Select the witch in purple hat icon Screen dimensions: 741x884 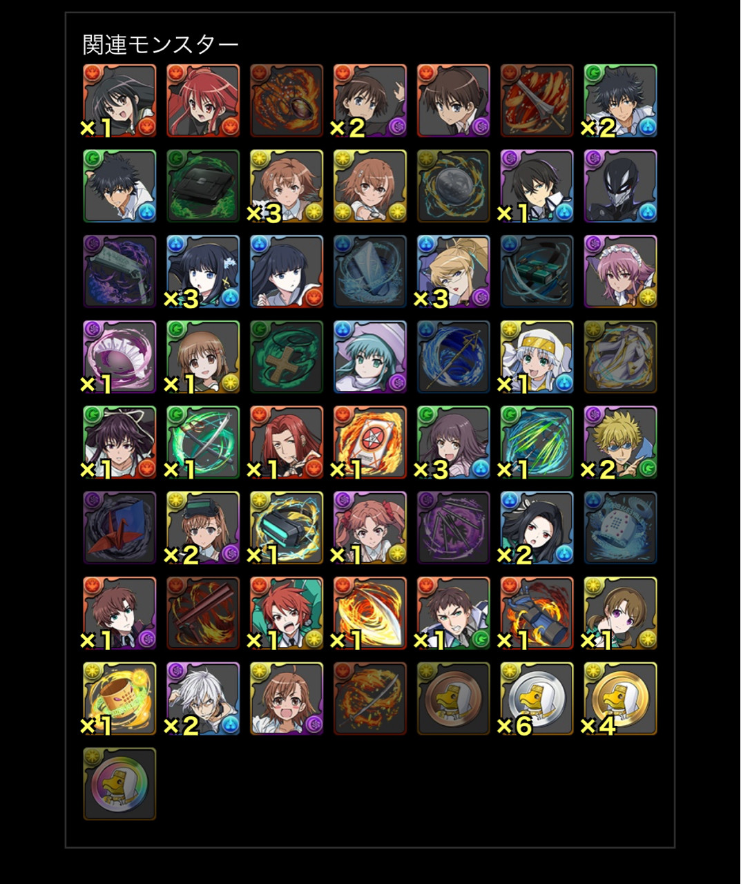pyautogui.click(x=370, y=356)
